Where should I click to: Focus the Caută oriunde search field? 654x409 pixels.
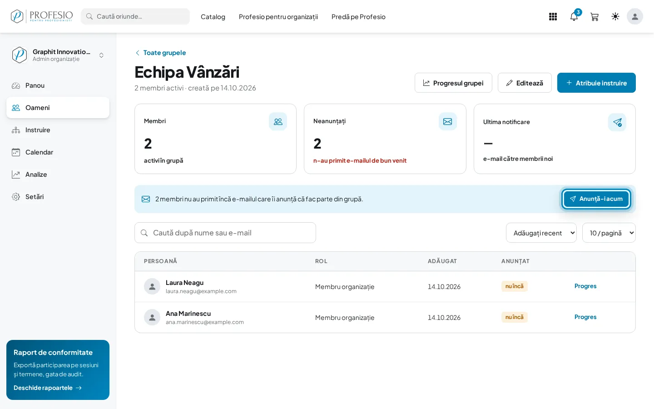click(x=135, y=16)
